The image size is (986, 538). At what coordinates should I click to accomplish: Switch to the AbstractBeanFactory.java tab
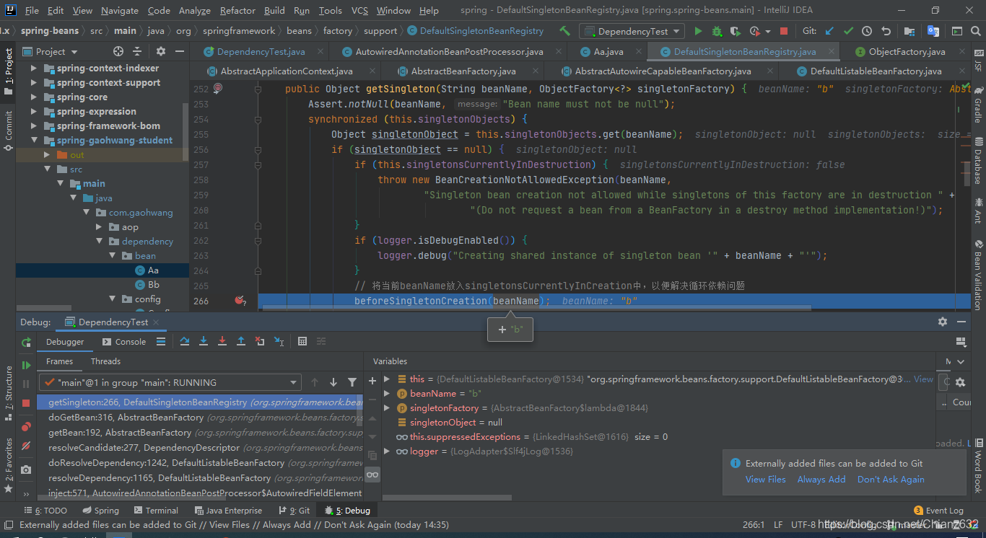tap(463, 71)
